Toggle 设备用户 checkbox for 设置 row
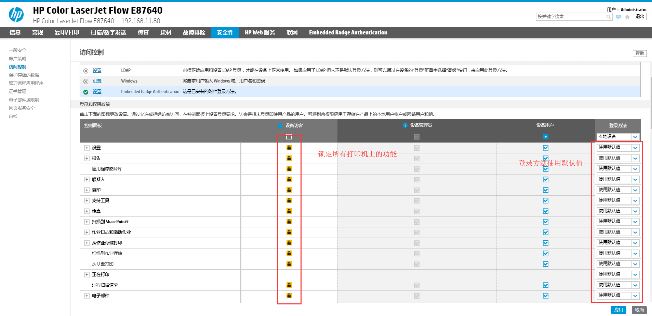 tap(546, 148)
